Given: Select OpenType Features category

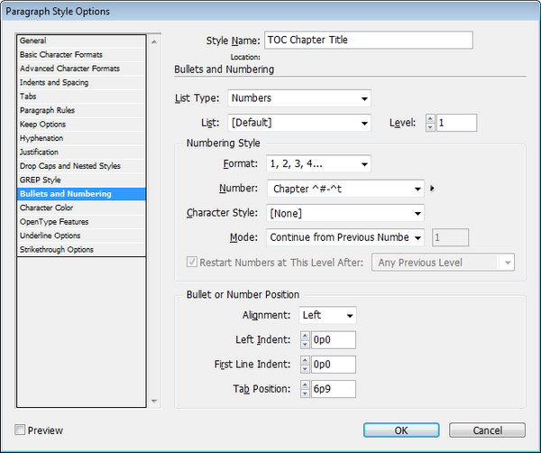Looking at the screenshot, I should tap(81, 222).
